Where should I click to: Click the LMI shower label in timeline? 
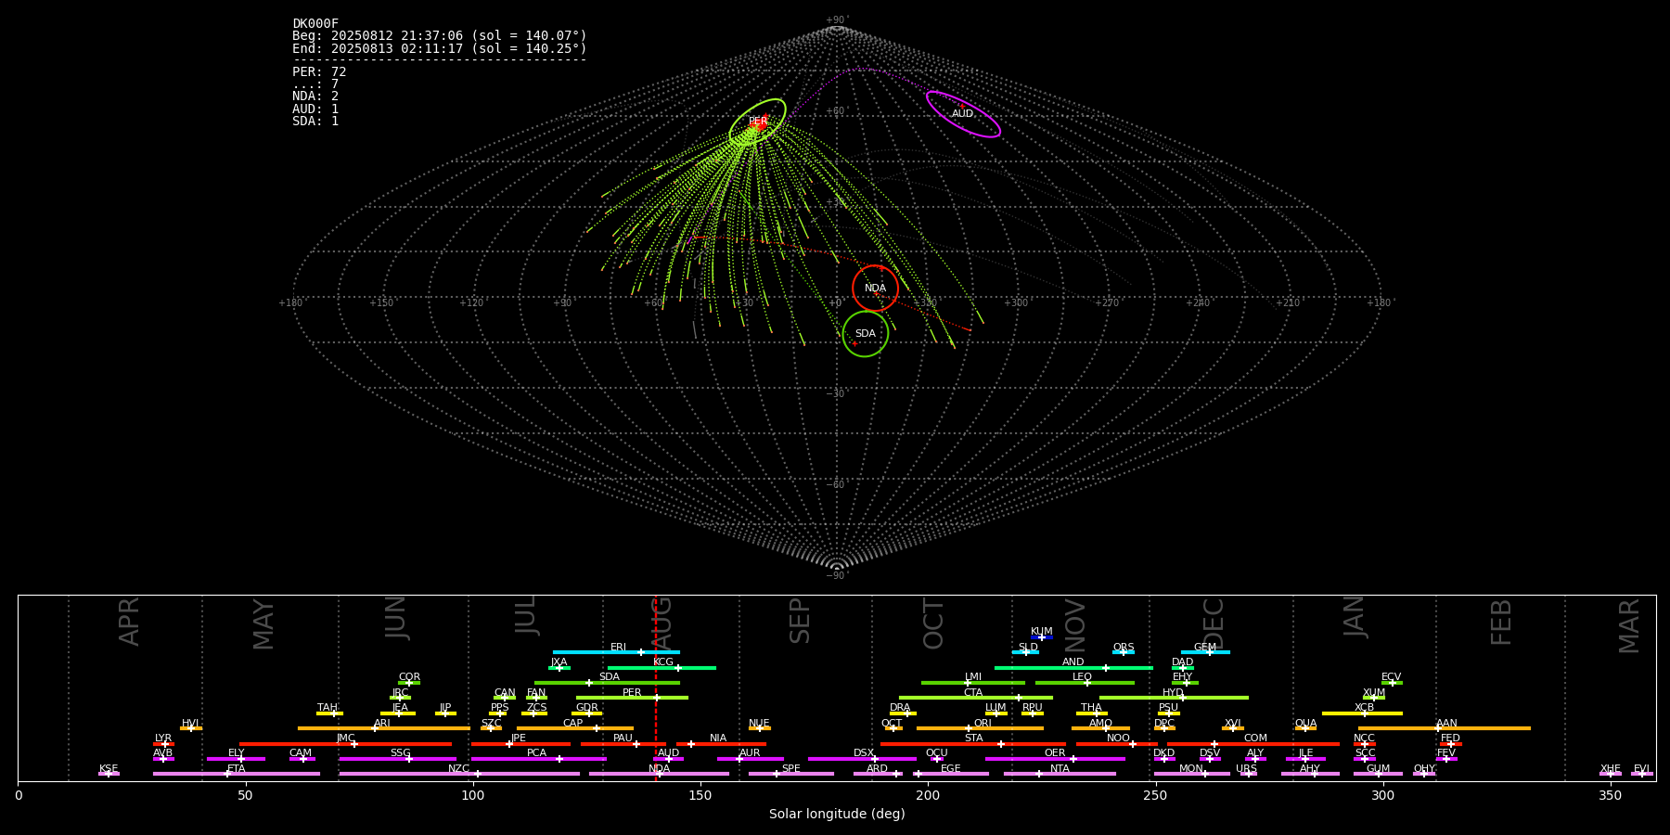click(x=972, y=676)
